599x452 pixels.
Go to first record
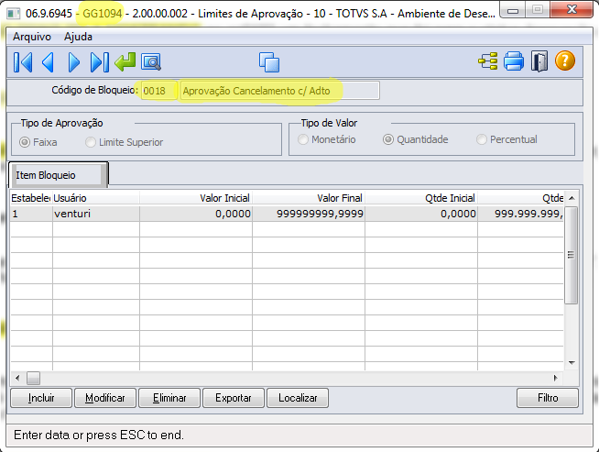point(23,62)
